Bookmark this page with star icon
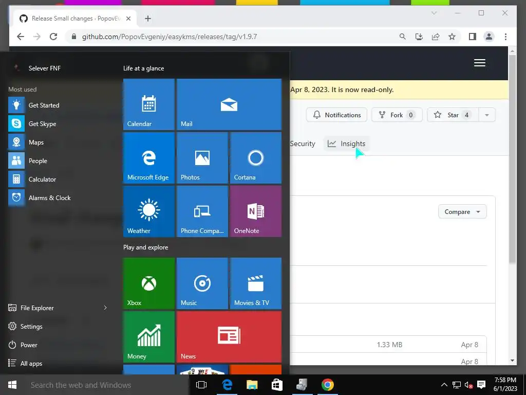 (x=452, y=37)
